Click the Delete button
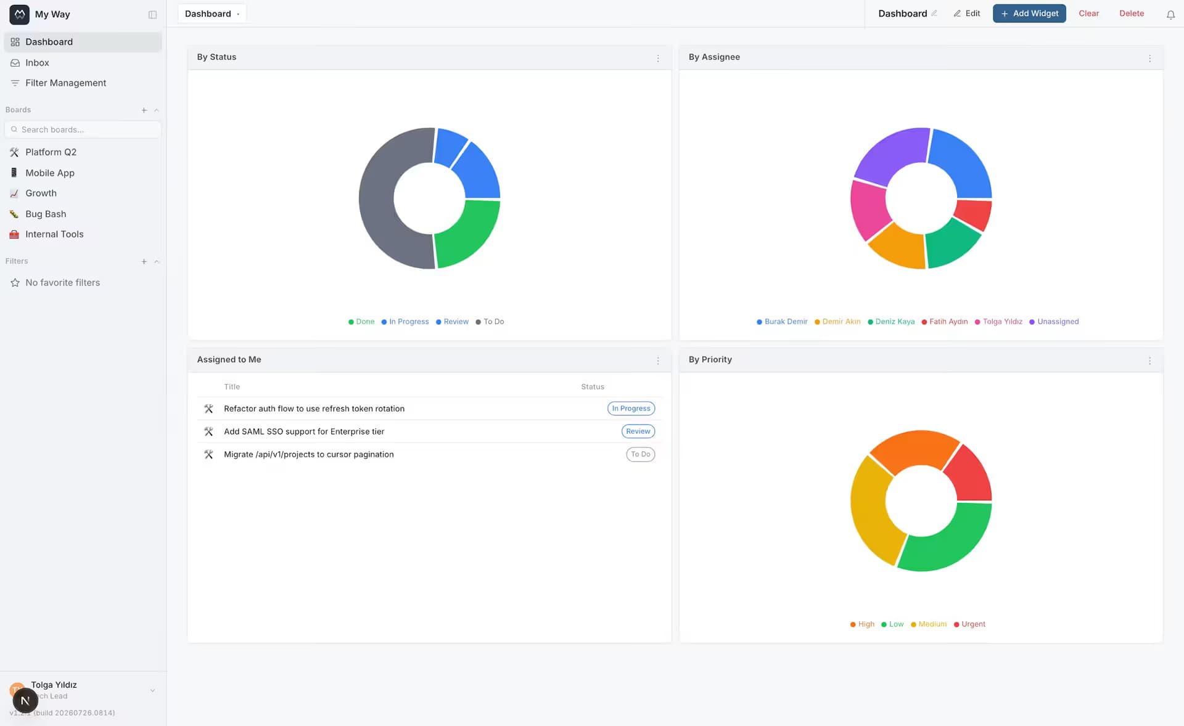Screen dimensions: 1184x726 (x=1132, y=14)
